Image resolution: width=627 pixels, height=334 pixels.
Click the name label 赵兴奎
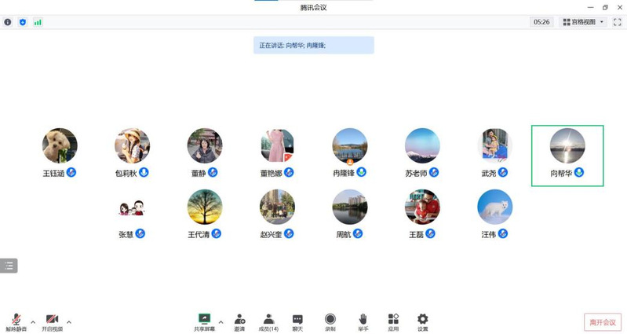point(271,235)
